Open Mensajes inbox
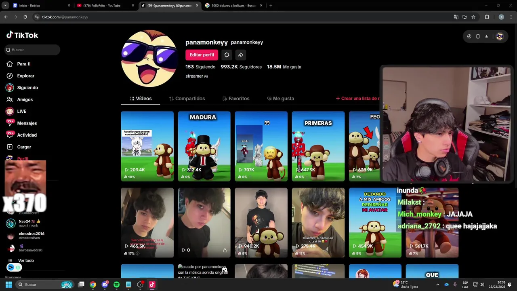The height and width of the screenshot is (291, 517). click(x=27, y=123)
